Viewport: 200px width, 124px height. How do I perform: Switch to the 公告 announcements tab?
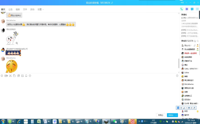pyautogui.click(x=10, y=9)
